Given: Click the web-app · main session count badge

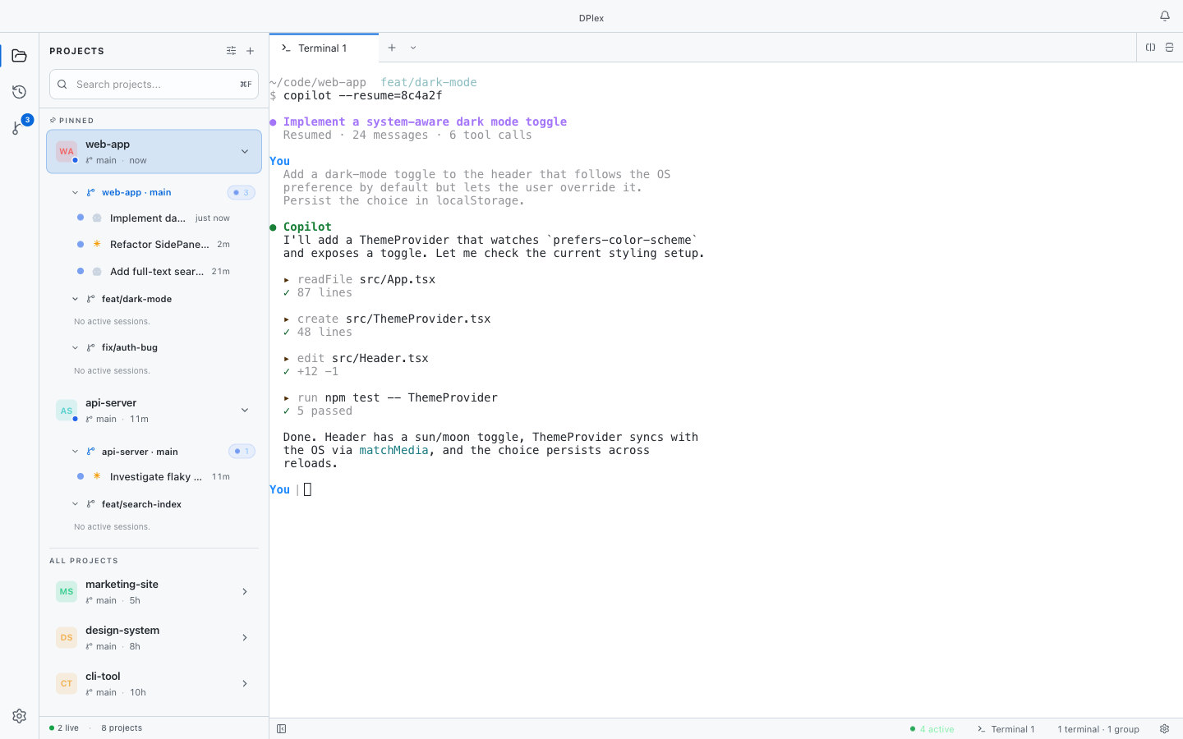Looking at the screenshot, I should (x=242, y=193).
